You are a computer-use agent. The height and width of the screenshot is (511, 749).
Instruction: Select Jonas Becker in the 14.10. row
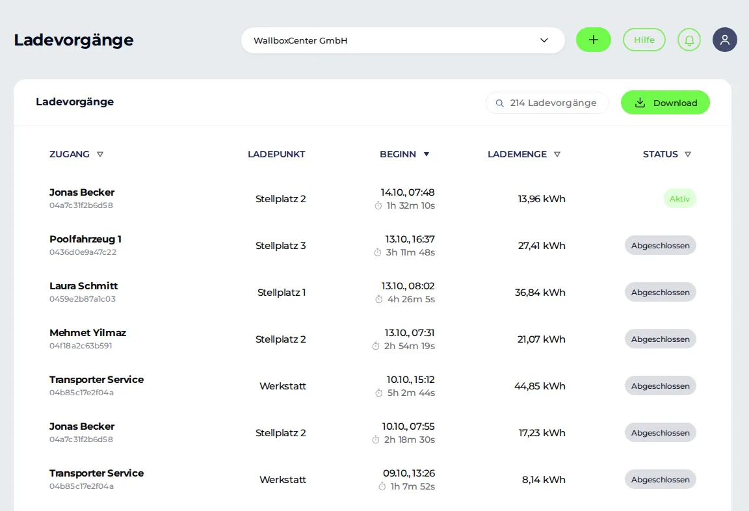click(82, 192)
